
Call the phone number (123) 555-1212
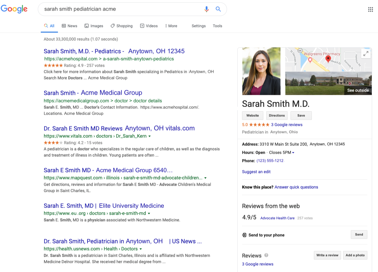coord(270,161)
